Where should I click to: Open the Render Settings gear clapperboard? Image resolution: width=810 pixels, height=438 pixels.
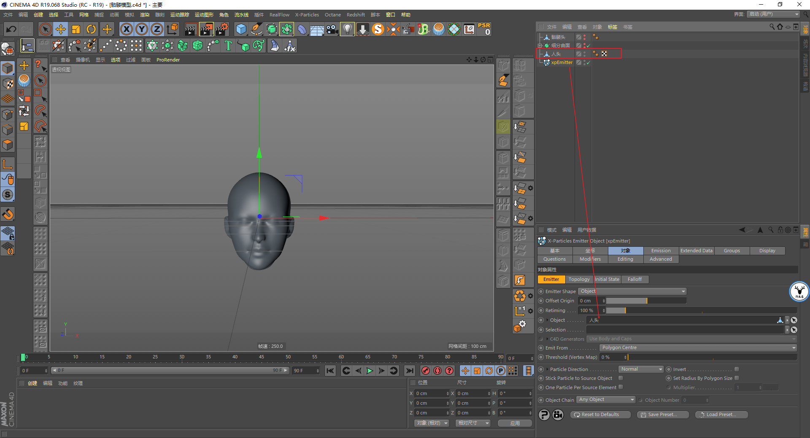222,29
